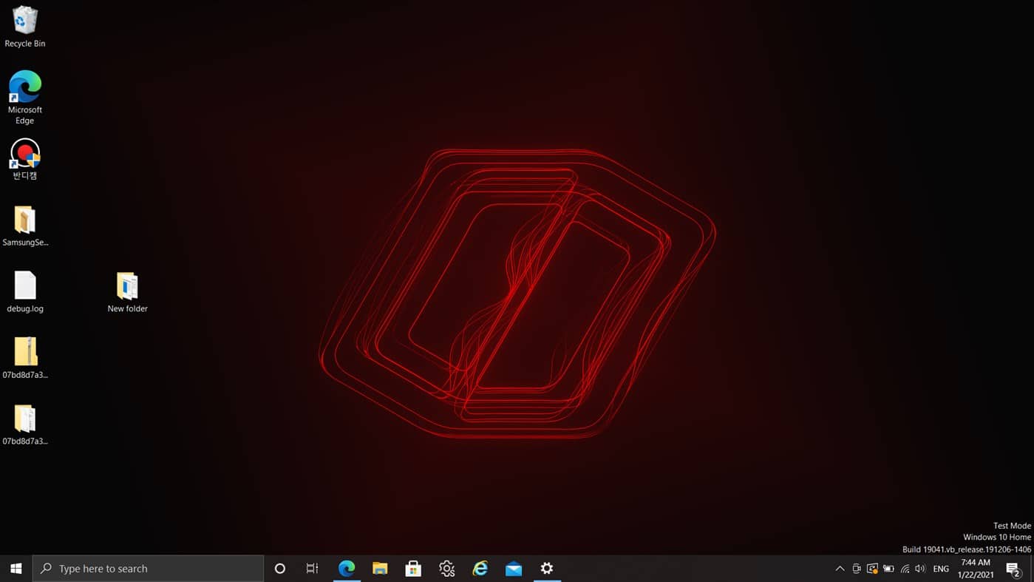Open the Wi-Fi network flyout
1034x582 pixels.
[x=905, y=569]
